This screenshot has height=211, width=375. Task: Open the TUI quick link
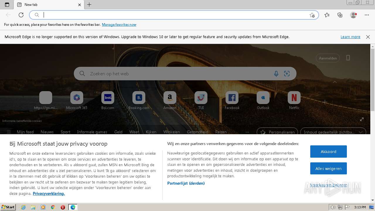(x=201, y=101)
